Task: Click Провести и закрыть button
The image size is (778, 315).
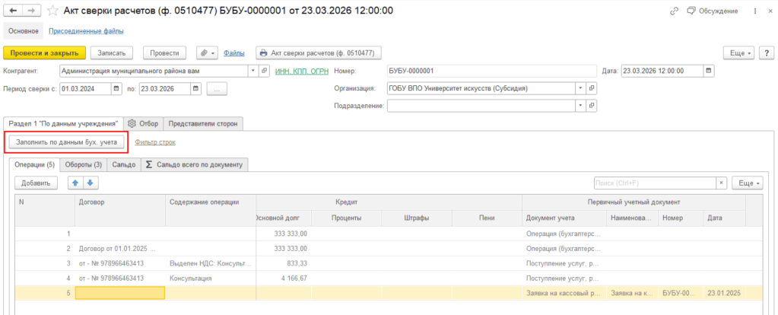Action: pos(44,52)
